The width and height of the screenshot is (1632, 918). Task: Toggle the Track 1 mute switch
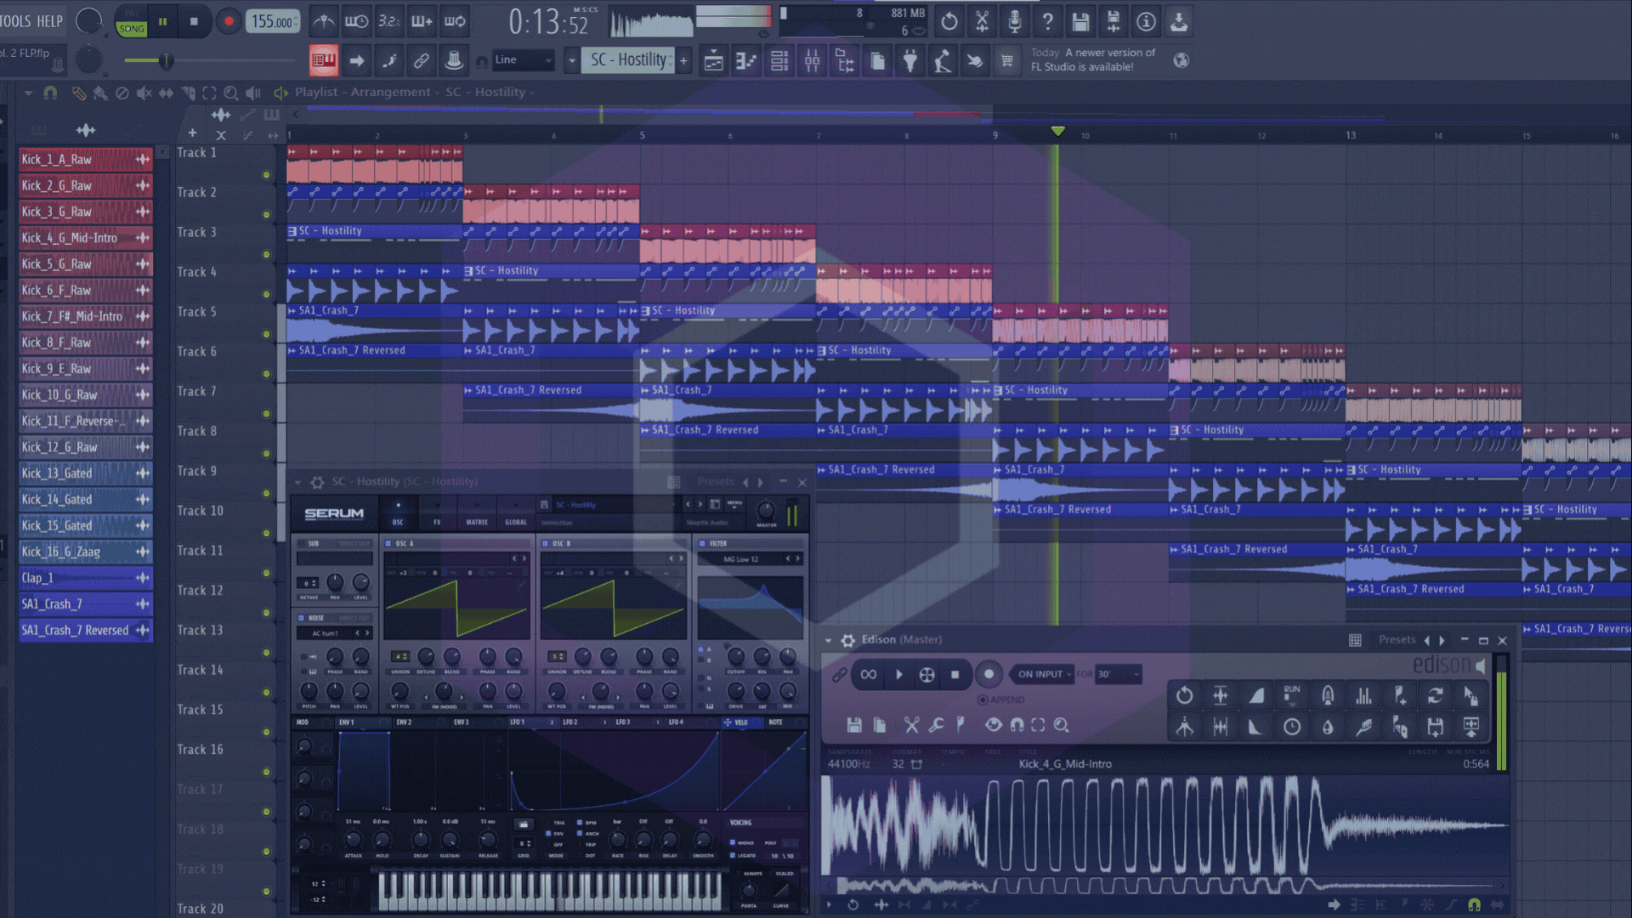point(266,175)
